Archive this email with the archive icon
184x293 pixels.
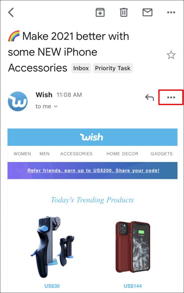[x=100, y=12]
